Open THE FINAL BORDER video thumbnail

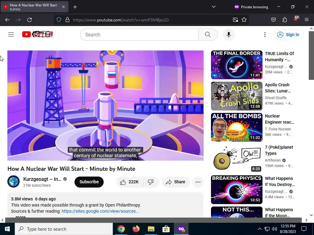[236, 65]
